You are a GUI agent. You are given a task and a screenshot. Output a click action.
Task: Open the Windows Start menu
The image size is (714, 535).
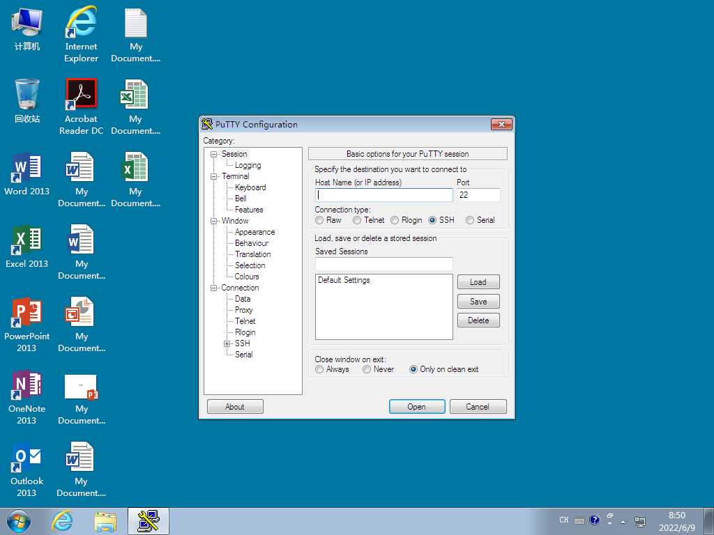pyautogui.click(x=19, y=521)
